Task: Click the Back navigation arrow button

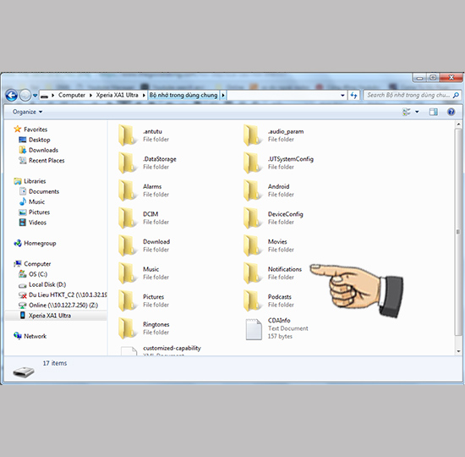Action: coord(12,96)
